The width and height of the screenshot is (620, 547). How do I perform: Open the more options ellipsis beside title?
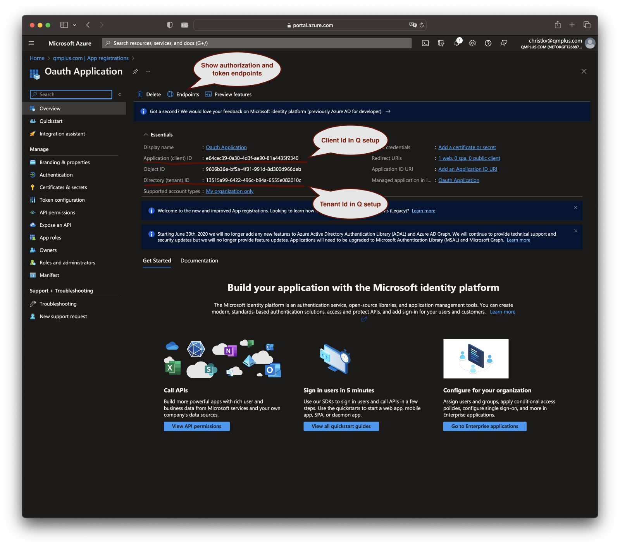[148, 72]
